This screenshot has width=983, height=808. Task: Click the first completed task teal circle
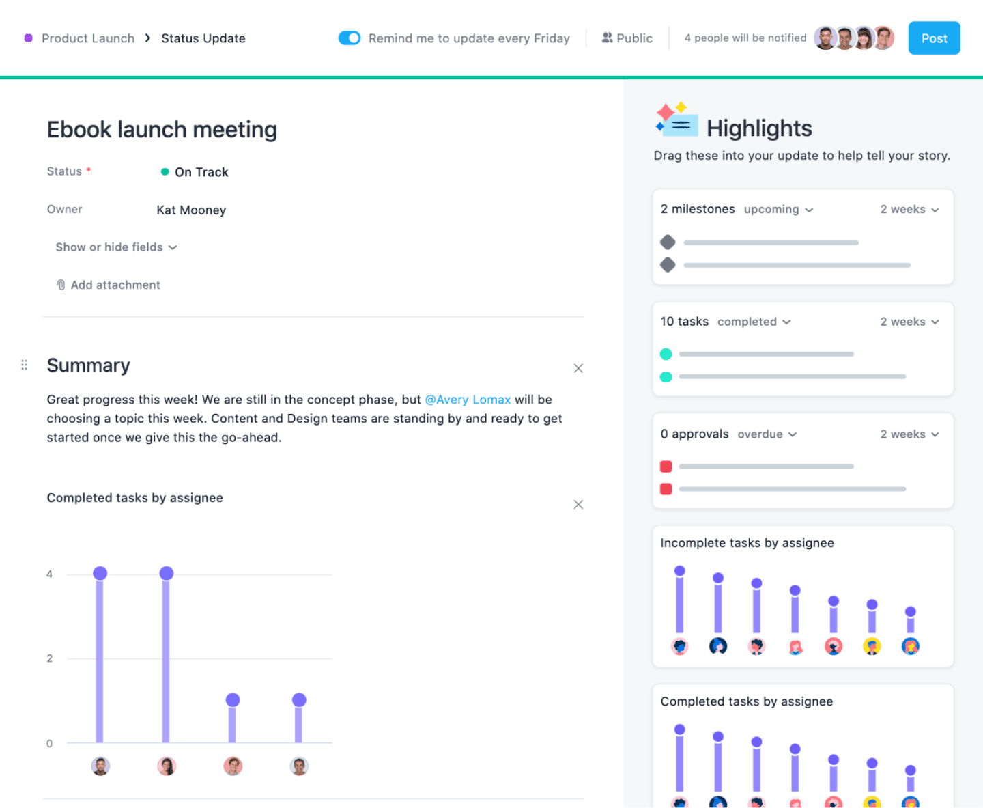click(666, 354)
